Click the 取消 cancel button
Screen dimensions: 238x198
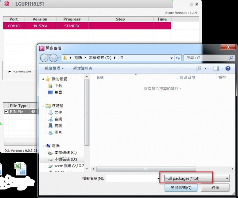tap(215, 187)
